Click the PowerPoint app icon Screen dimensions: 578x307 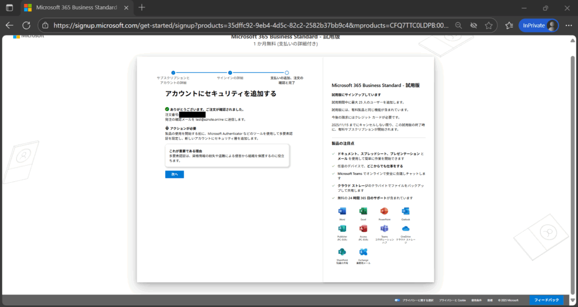coord(384,211)
